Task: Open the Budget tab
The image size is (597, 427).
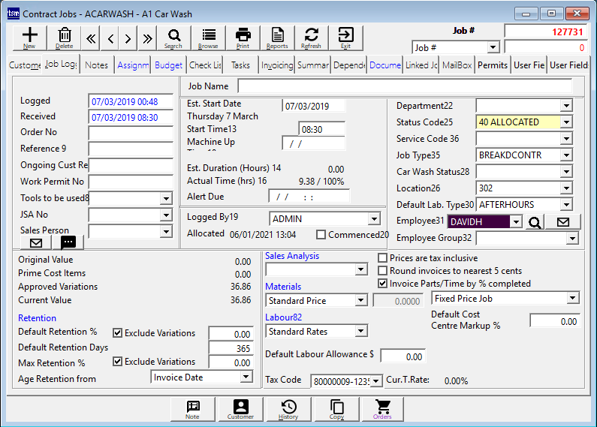Action: [x=168, y=65]
